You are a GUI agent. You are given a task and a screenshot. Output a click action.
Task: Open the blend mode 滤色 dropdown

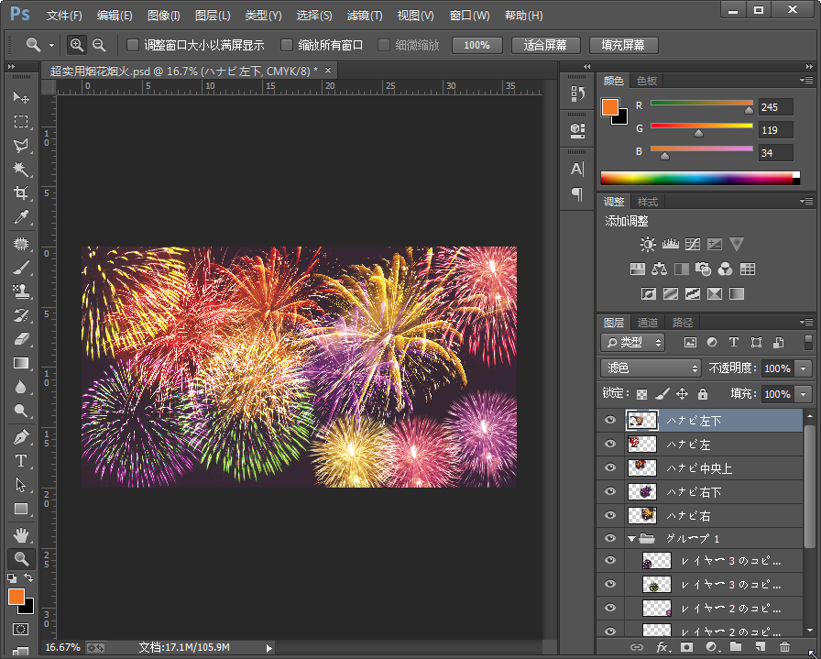pyautogui.click(x=651, y=368)
